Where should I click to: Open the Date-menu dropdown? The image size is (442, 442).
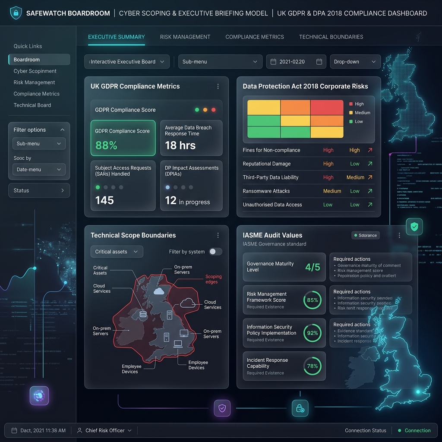pyautogui.click(x=39, y=169)
